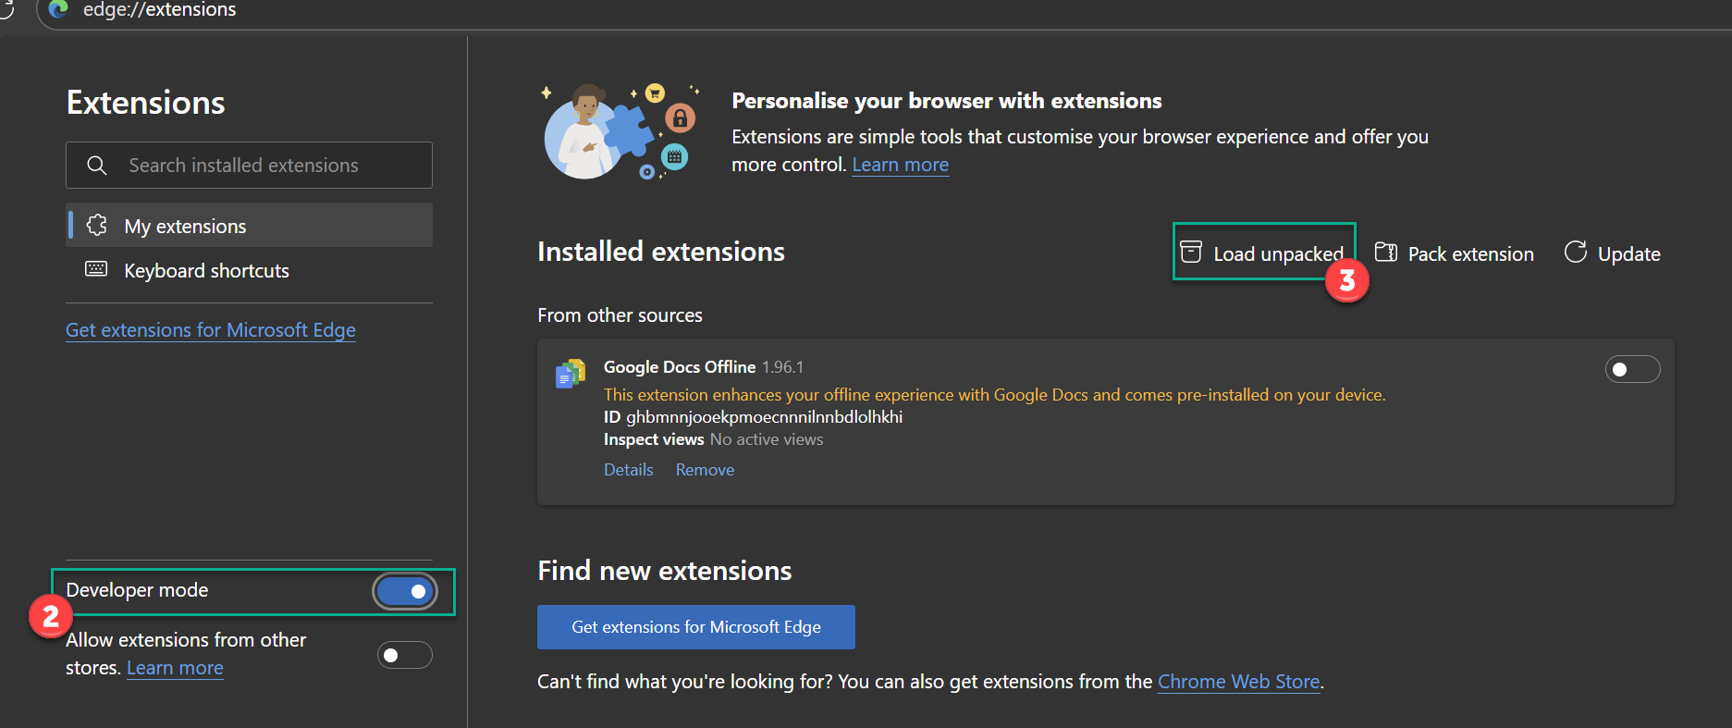This screenshot has height=728, width=1732.
Task: Open Keyboard shortcuts page
Action: 206,271
